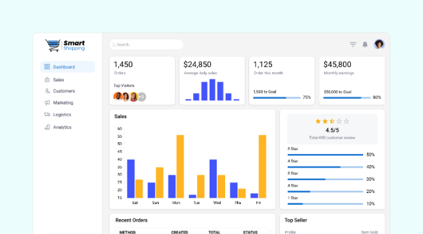Click the +5 more visitors badge
This screenshot has width=423, height=234.
(x=142, y=96)
